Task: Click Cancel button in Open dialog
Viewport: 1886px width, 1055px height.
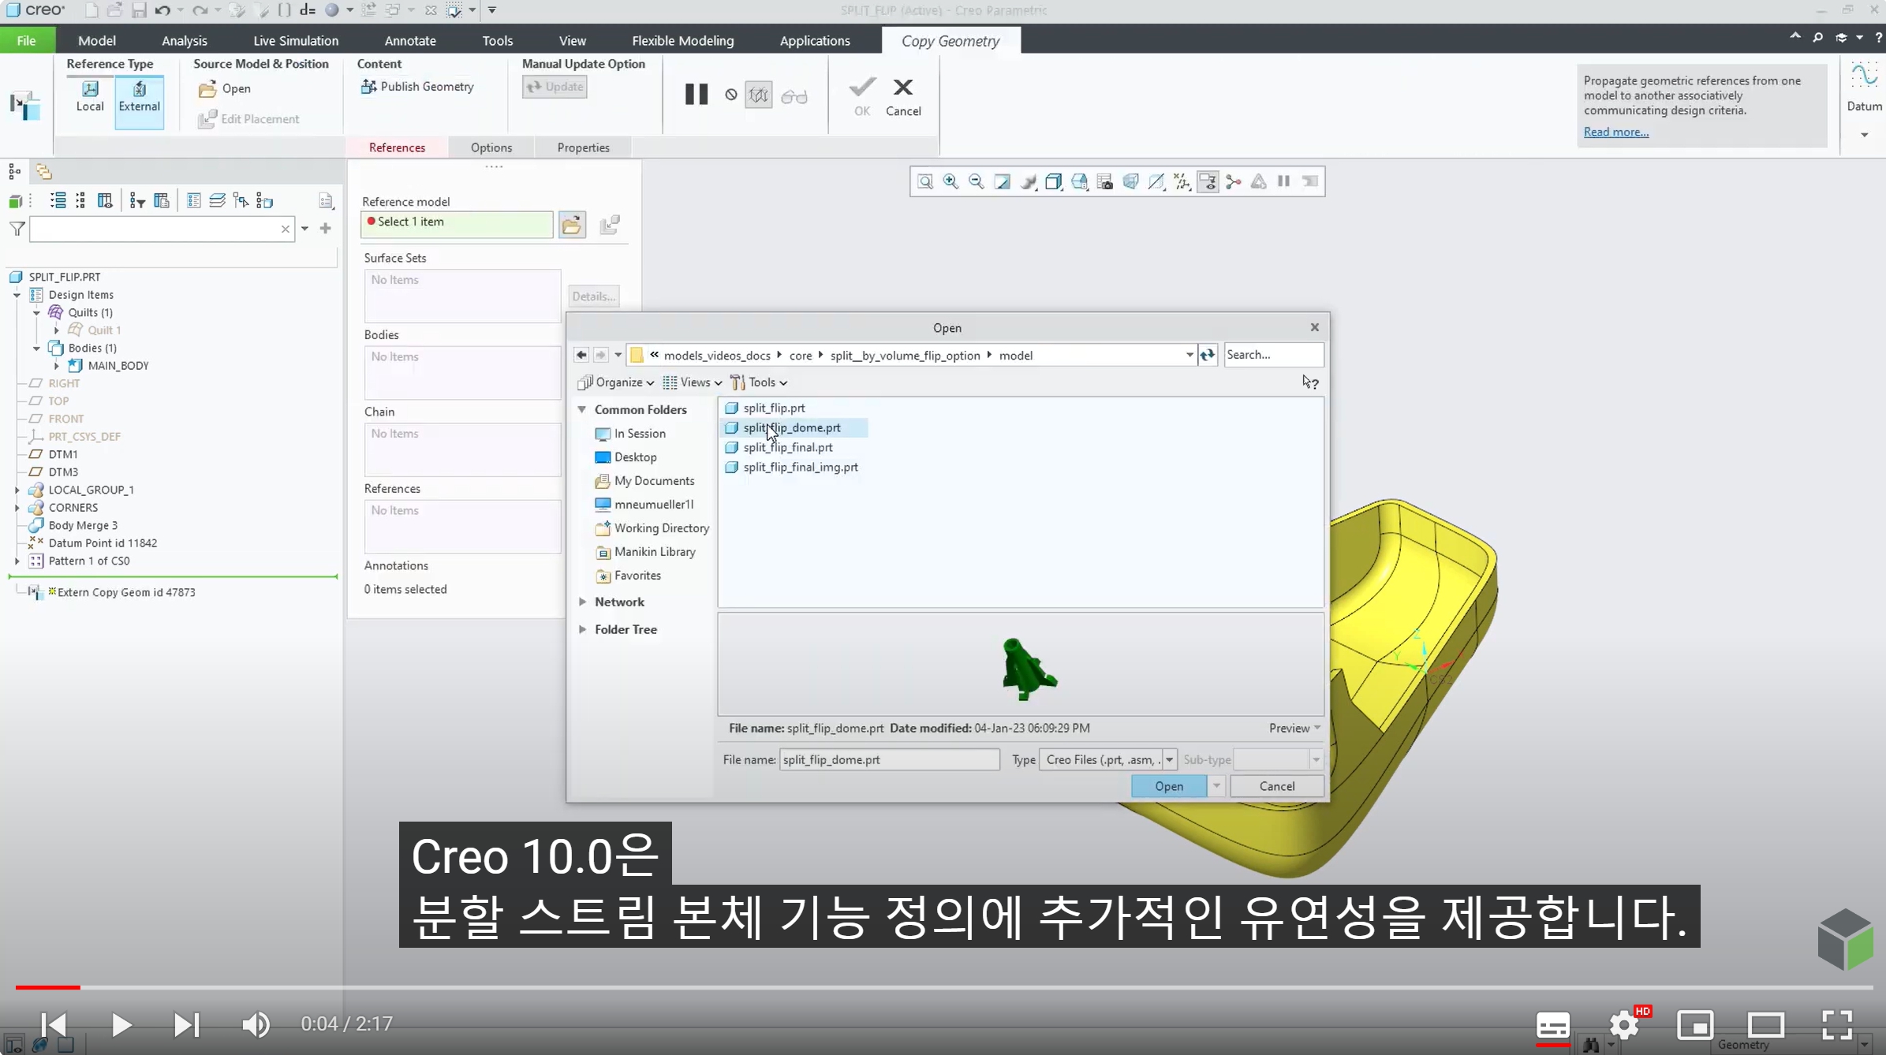Action: coord(1276,786)
